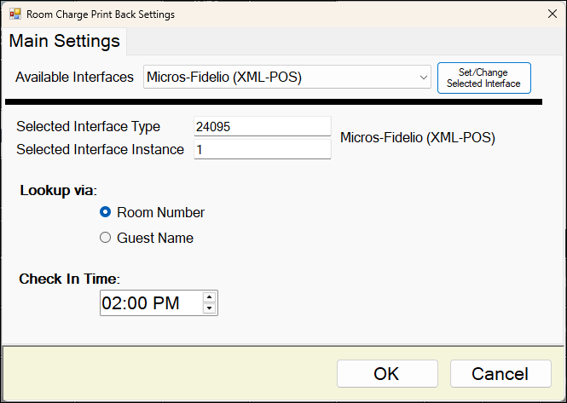567x403 pixels.
Task: Click the app icon in title bar
Action: tap(15, 14)
